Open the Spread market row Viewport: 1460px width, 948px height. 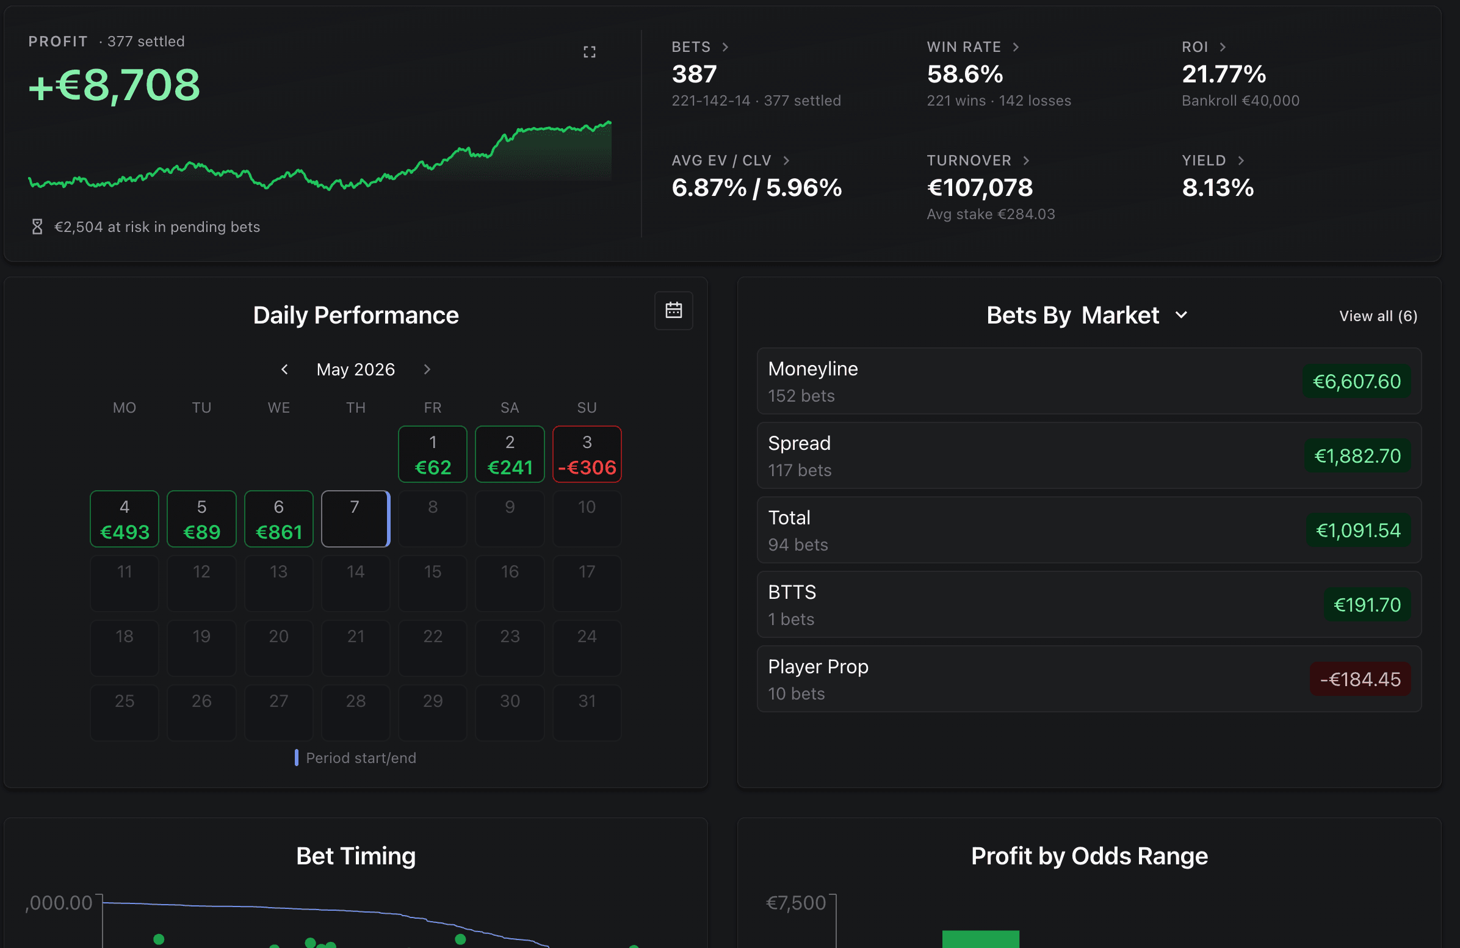1089,456
